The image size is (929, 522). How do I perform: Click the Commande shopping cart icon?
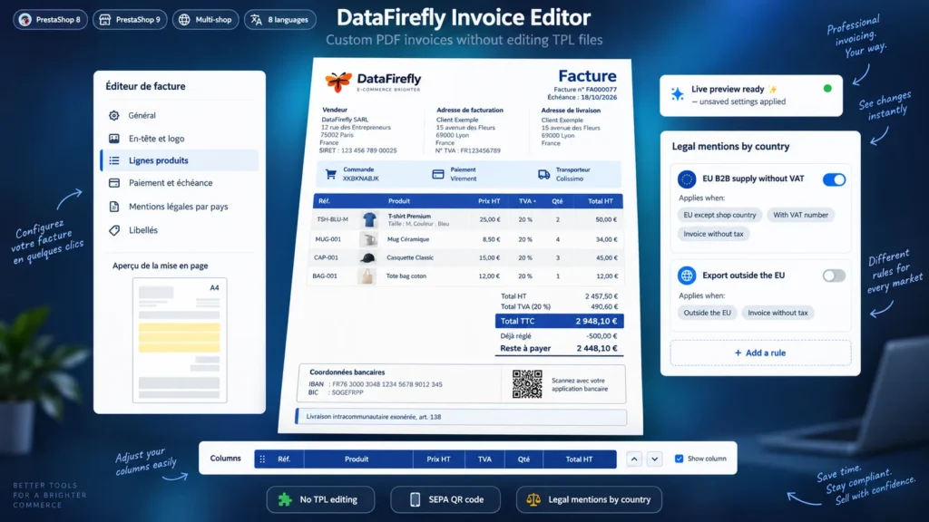[330, 174]
